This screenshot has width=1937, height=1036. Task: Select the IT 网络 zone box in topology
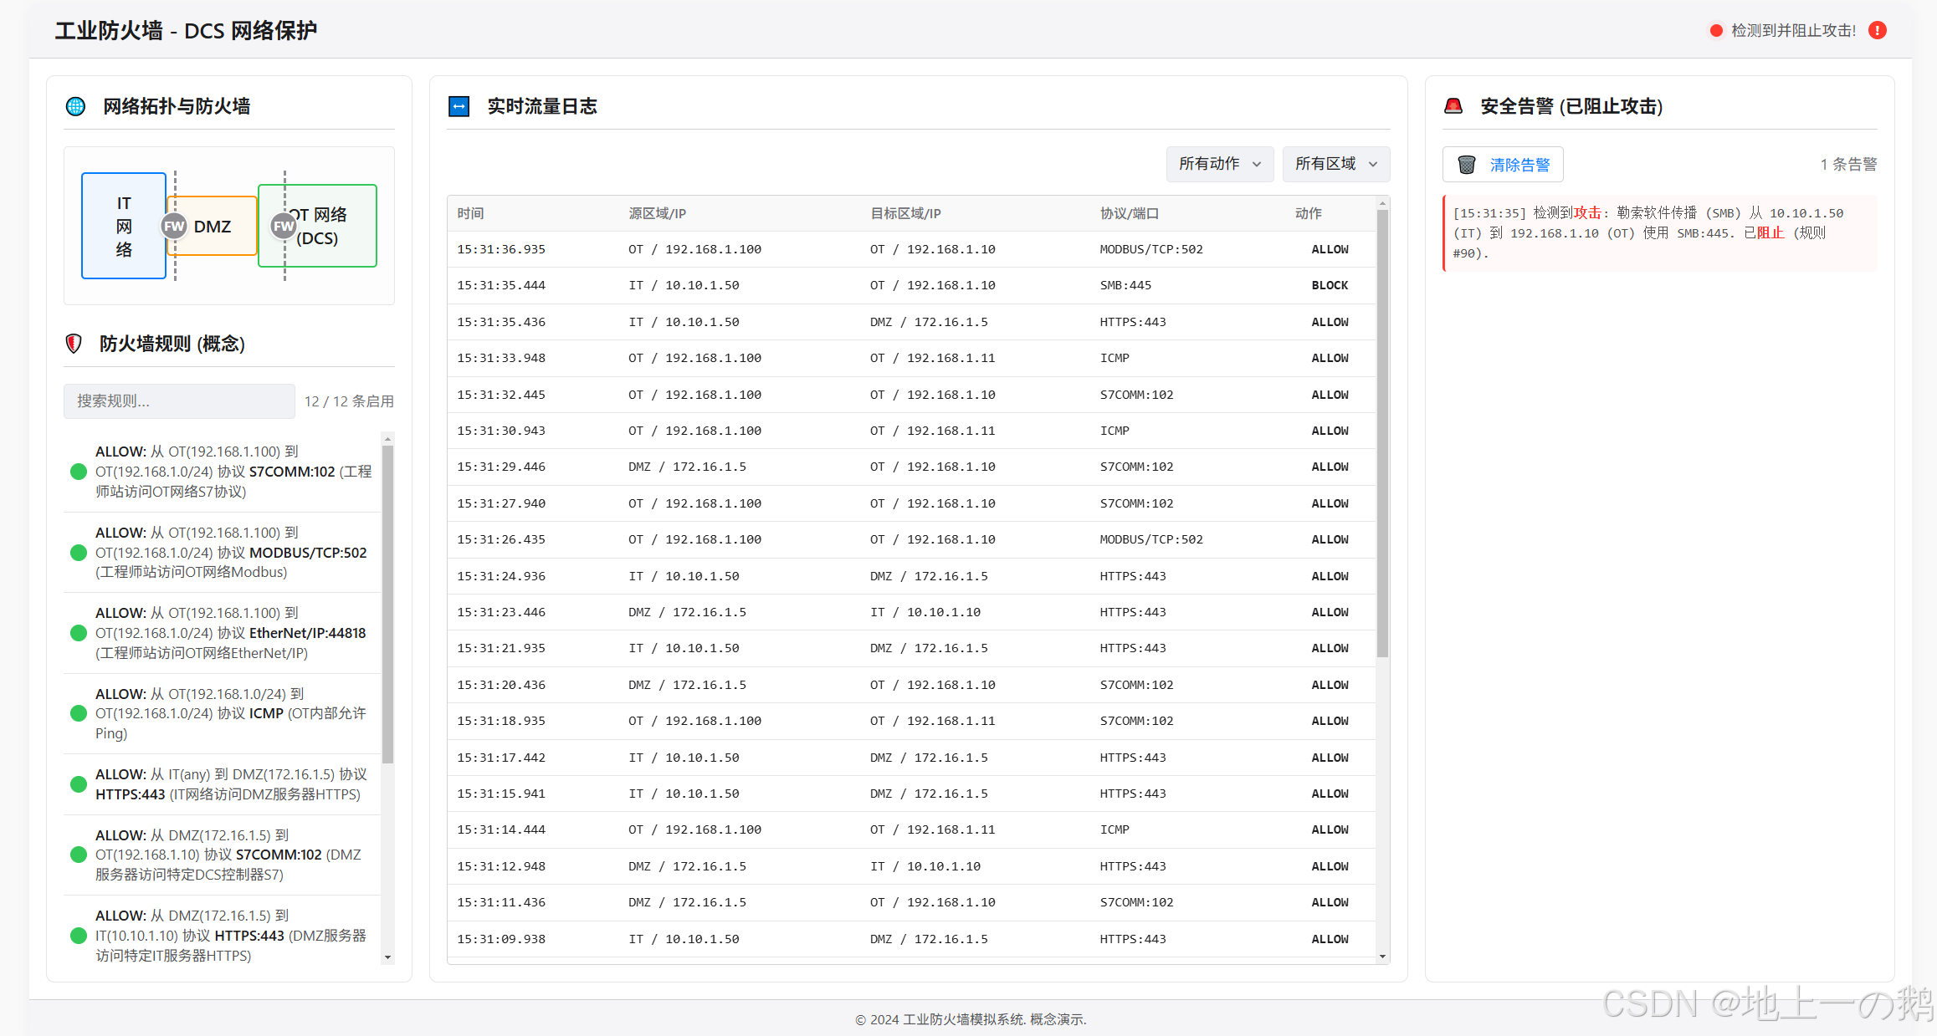[x=124, y=226]
